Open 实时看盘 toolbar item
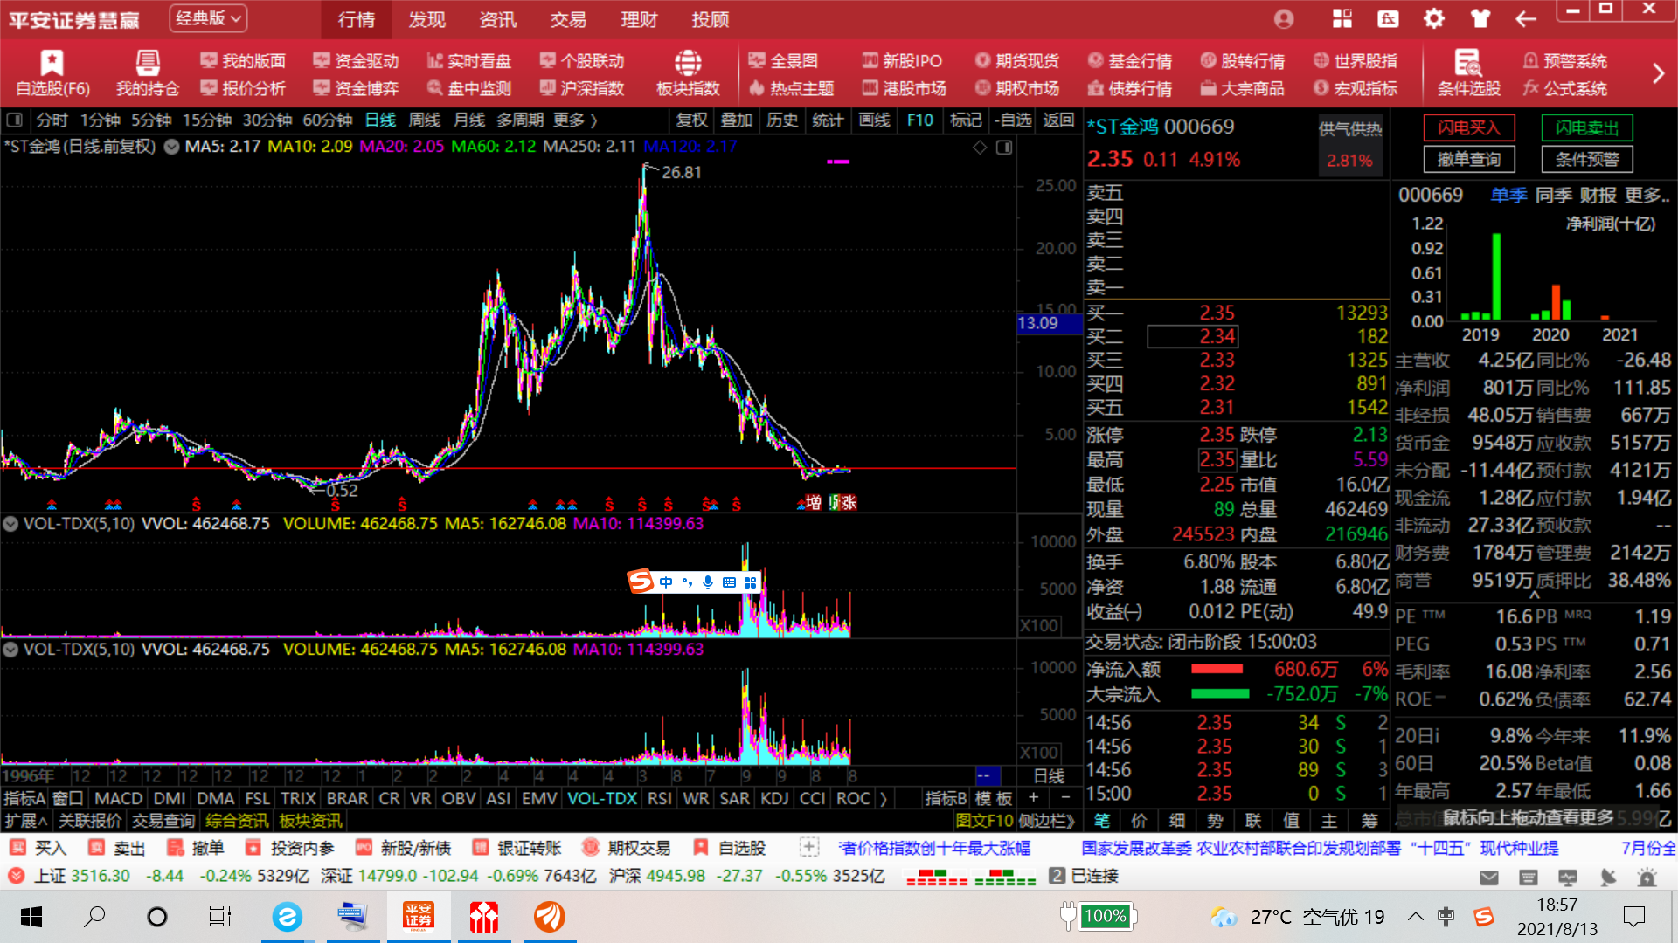 point(468,60)
